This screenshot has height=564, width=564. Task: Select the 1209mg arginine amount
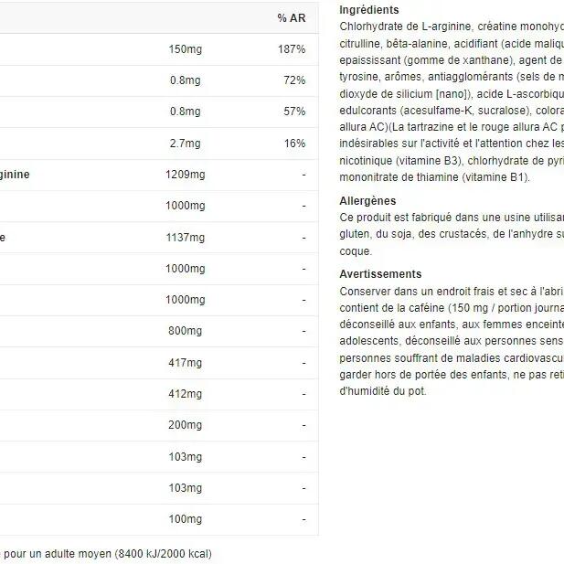click(184, 175)
